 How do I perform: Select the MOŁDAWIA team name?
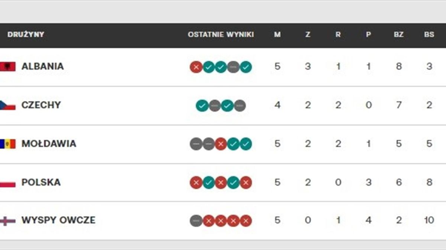point(49,144)
